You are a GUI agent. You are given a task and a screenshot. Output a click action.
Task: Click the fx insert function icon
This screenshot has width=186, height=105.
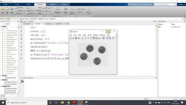point(46,8)
